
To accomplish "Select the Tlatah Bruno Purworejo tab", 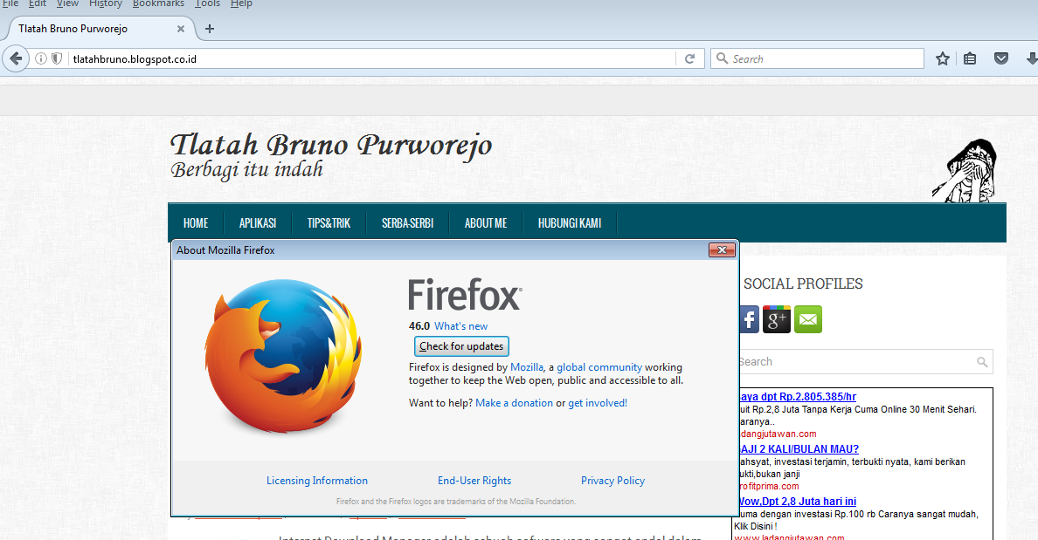I will (x=100, y=29).
